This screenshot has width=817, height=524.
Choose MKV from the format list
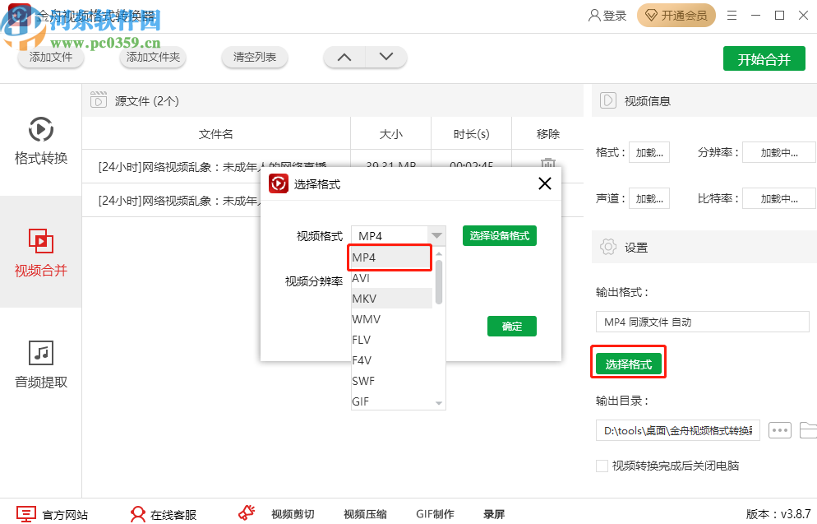click(392, 299)
